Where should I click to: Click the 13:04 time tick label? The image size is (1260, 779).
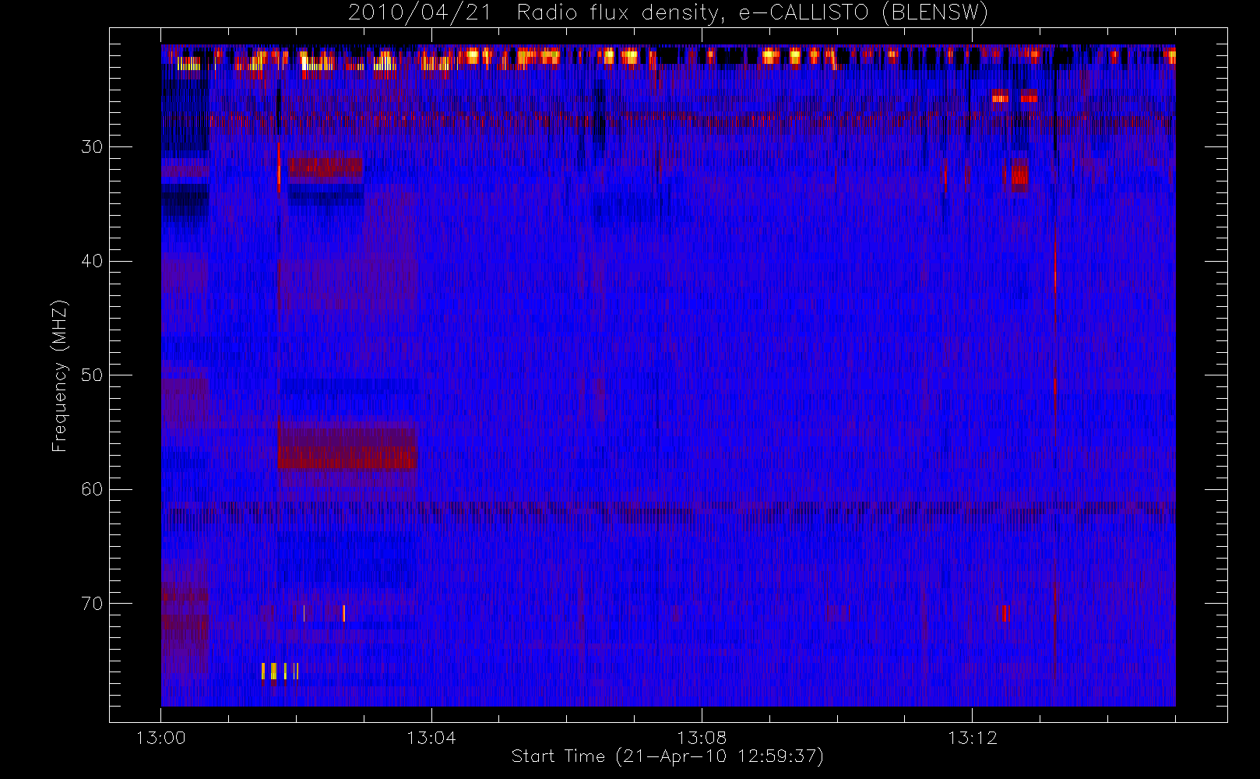(431, 738)
